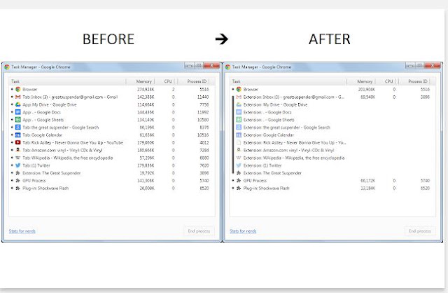This screenshot has width=448, height=293.
Task: Click the Google Sheets icon in BEFORE window
Action: coord(18,120)
